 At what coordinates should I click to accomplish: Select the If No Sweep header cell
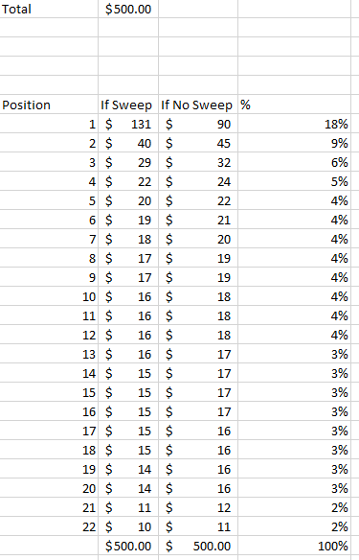pos(198,105)
